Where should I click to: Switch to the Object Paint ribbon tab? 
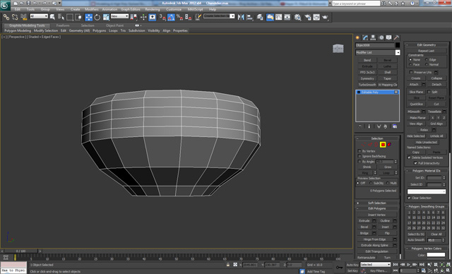[x=114, y=25]
